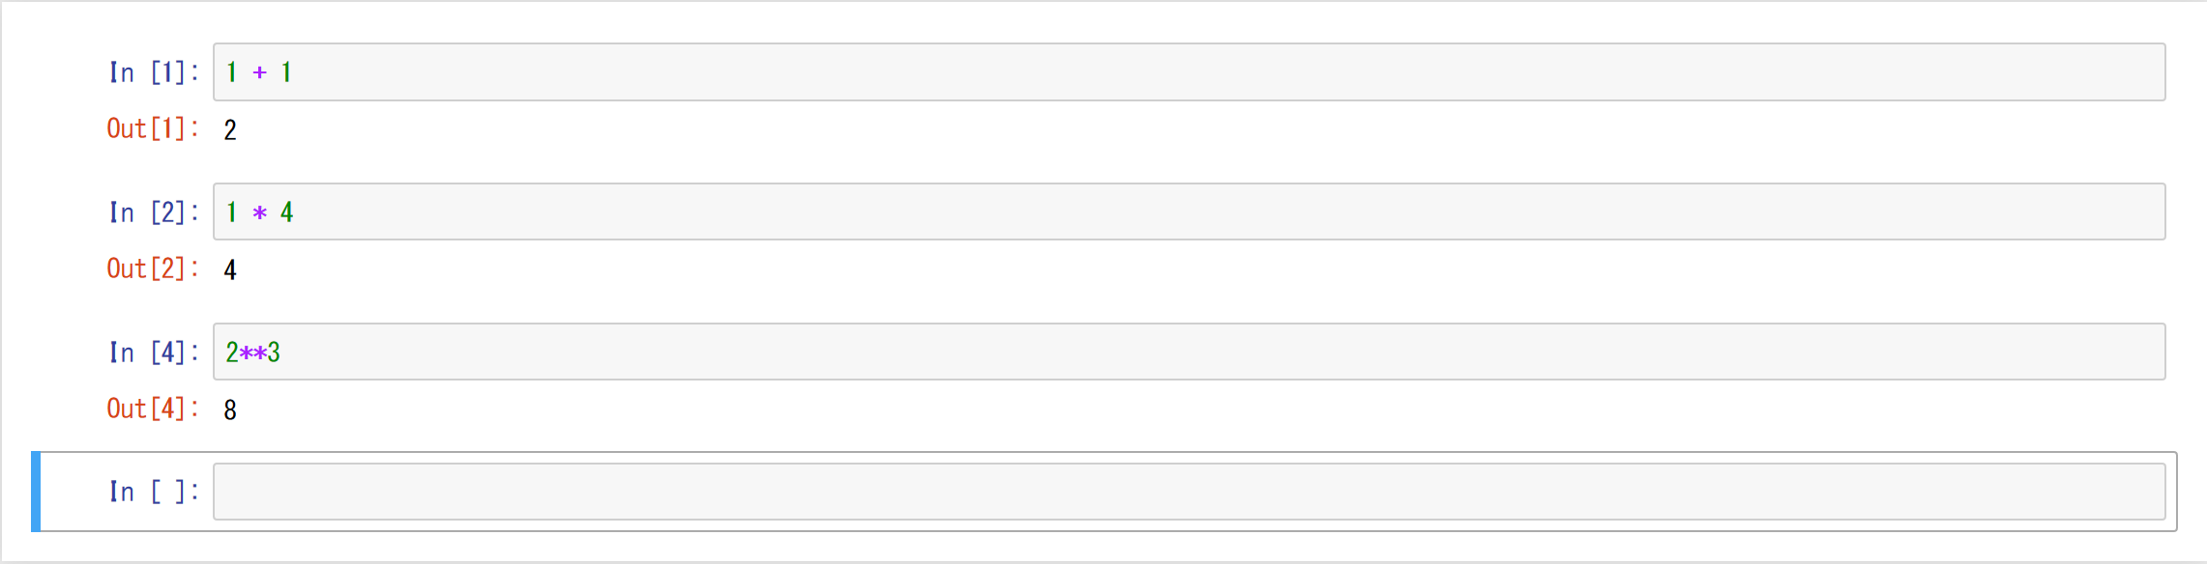Click the blue selection bar of the active cell

pos(36,492)
